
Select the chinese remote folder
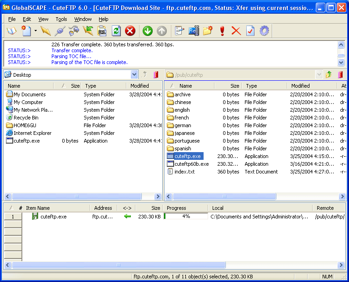pyautogui.click(x=179, y=102)
